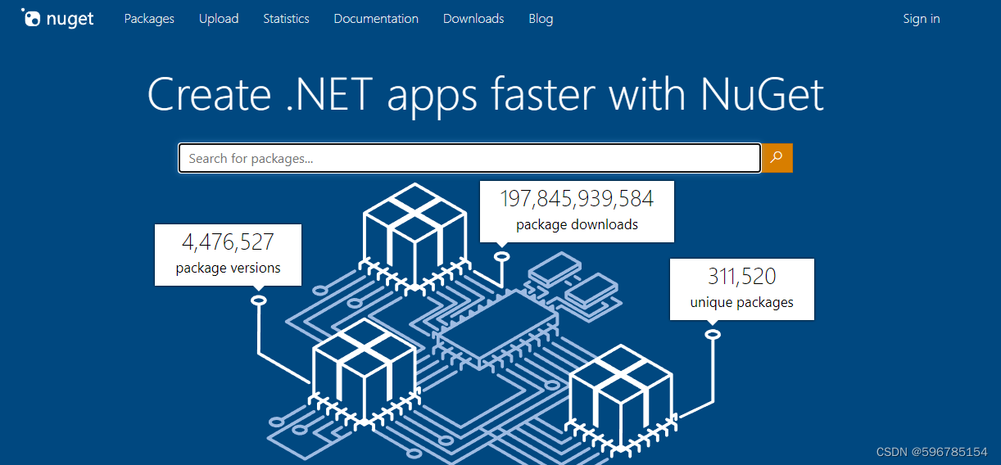Click the 'package downloads' label

point(577,224)
